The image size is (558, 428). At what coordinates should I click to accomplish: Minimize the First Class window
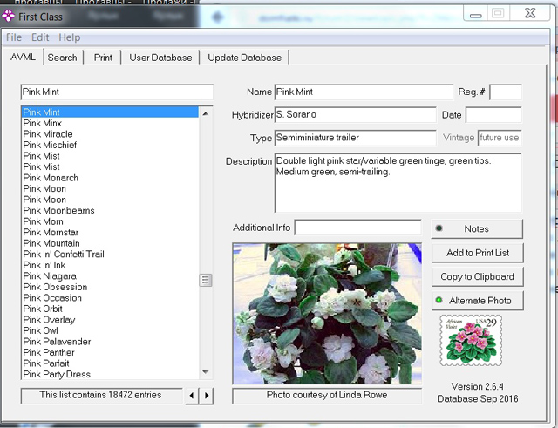tap(475, 14)
